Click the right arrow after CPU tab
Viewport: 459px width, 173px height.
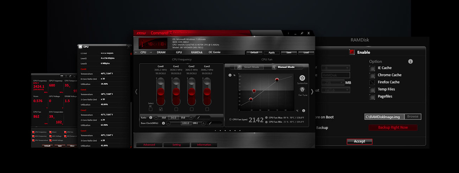tap(150, 52)
